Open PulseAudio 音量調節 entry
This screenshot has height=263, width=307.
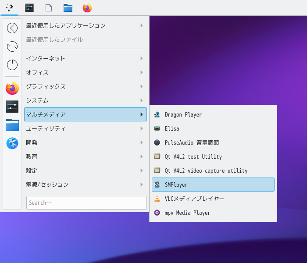click(x=213, y=142)
